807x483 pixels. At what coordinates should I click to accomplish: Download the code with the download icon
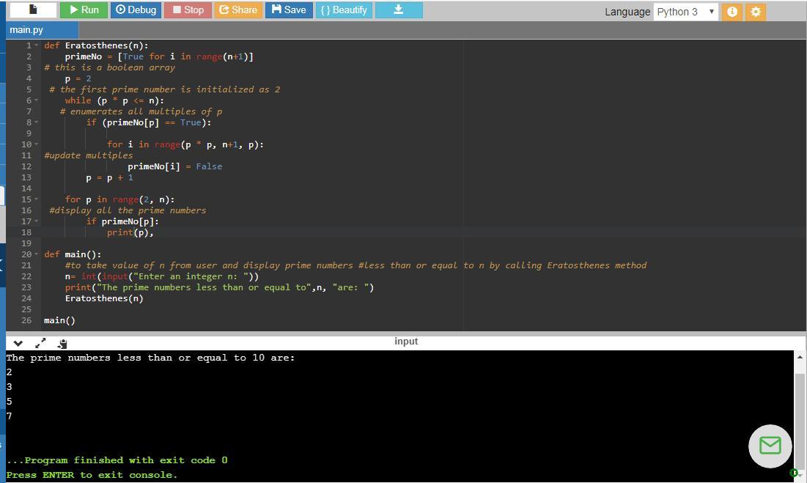(399, 10)
